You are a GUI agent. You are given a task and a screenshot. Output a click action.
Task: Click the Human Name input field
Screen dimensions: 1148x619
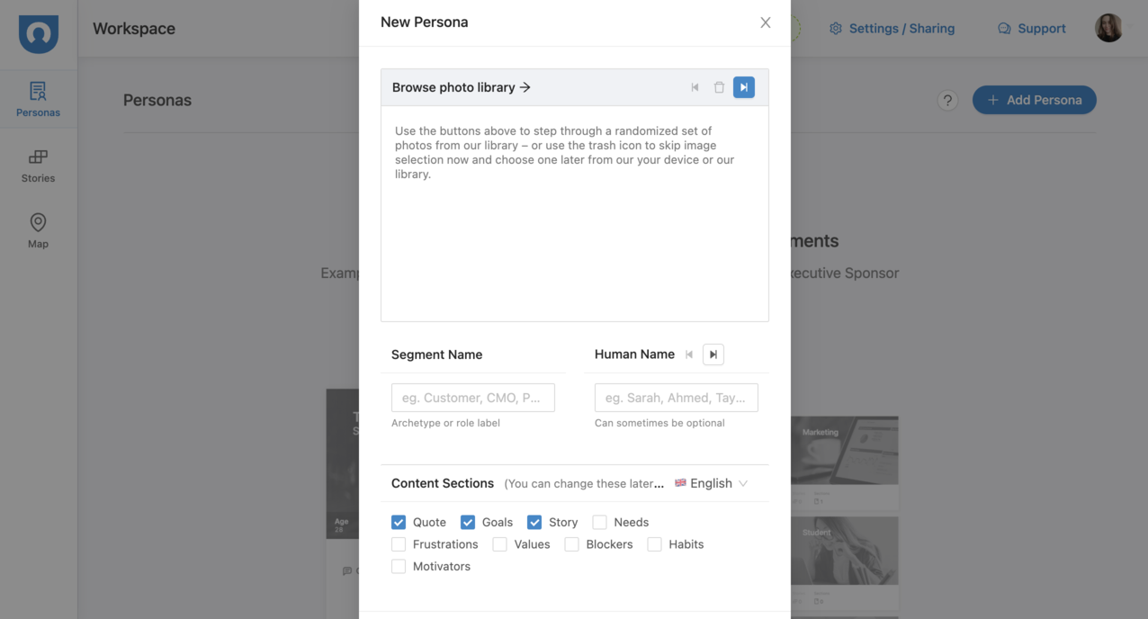(x=676, y=398)
